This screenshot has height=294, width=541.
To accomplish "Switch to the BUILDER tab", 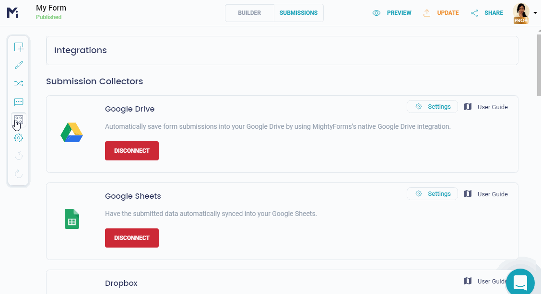I will (249, 13).
